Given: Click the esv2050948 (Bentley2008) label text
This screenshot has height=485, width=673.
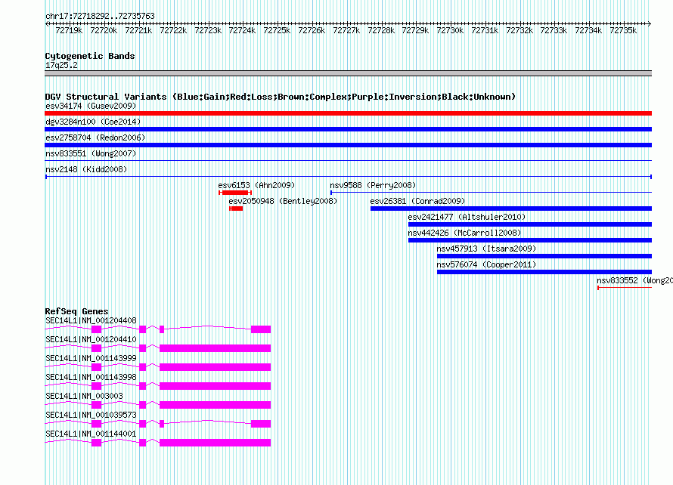Looking at the screenshot, I should click(283, 201).
